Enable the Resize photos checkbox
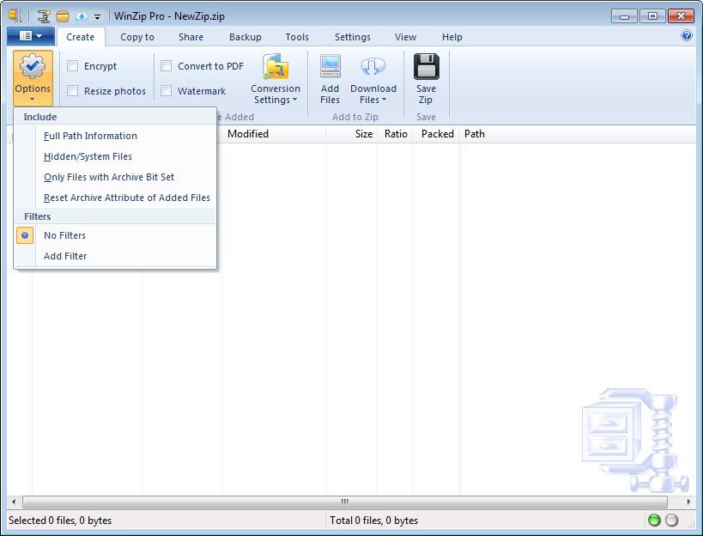This screenshot has width=703, height=536. point(73,91)
